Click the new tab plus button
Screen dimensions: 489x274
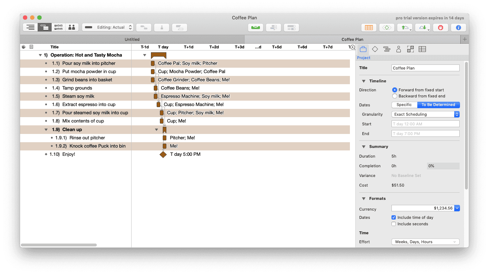click(465, 39)
